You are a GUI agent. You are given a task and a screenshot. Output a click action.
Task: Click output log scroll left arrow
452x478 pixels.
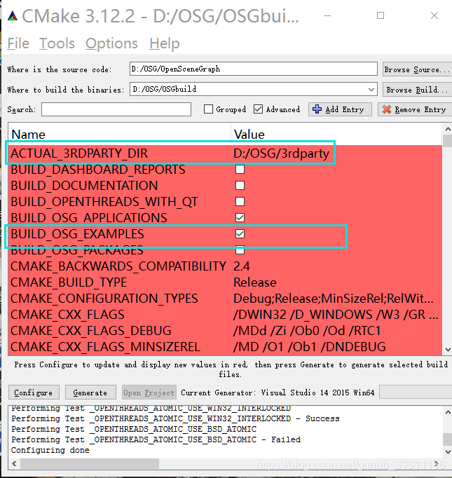[14, 464]
